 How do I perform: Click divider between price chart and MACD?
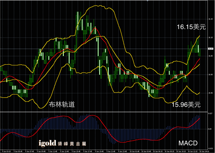pyautogui.click(x=104, y=112)
